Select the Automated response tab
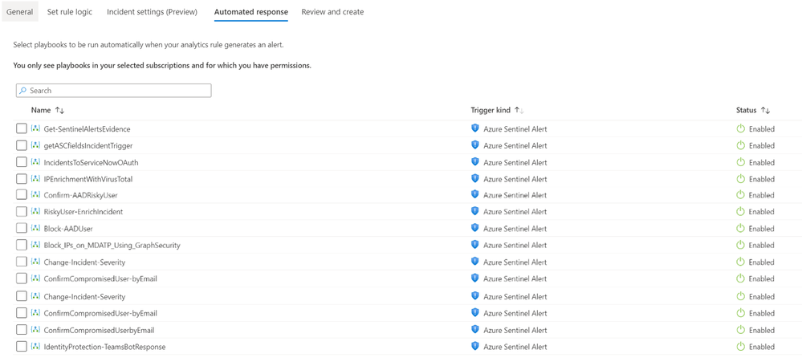Screen dimensions: 802x358 (x=251, y=12)
